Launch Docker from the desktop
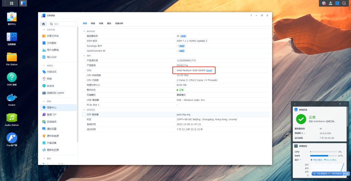This screenshot has height=181, width=351. (x=12, y=100)
